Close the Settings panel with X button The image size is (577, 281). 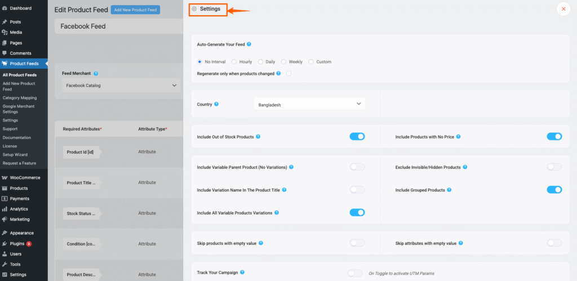click(x=563, y=9)
